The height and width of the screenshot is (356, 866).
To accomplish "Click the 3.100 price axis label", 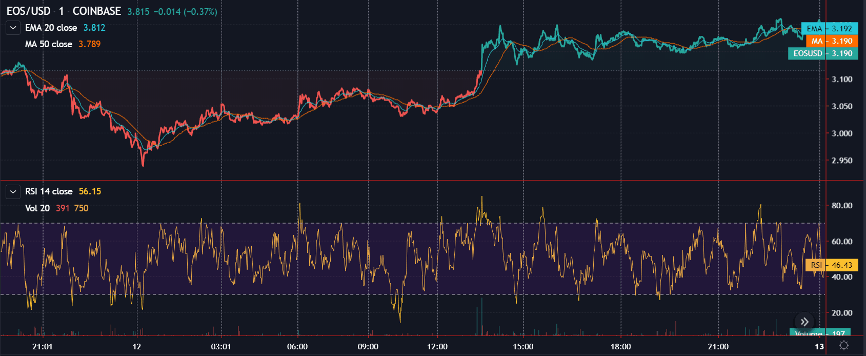I will [842, 80].
